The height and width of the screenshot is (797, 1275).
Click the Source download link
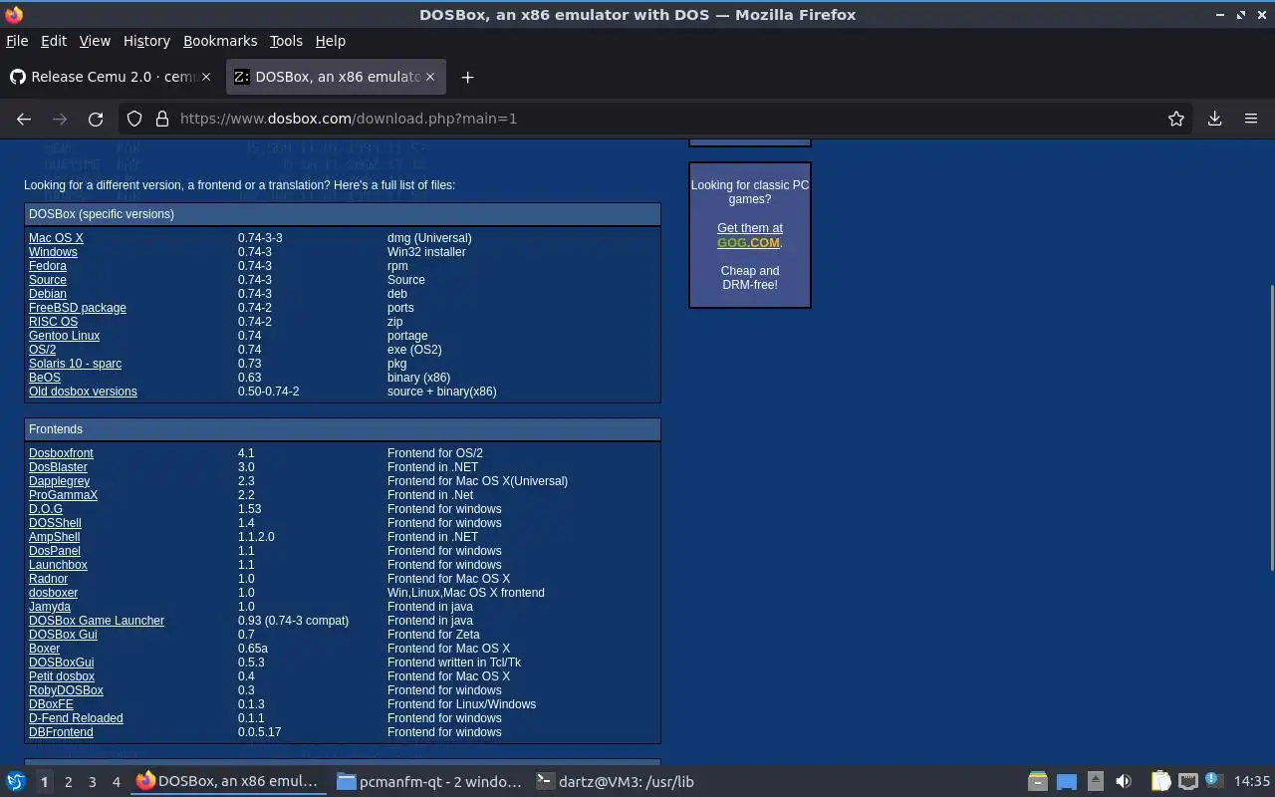(x=48, y=280)
